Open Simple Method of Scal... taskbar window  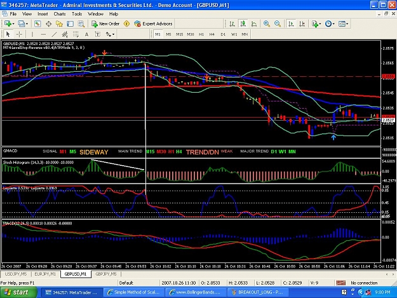point(133,292)
